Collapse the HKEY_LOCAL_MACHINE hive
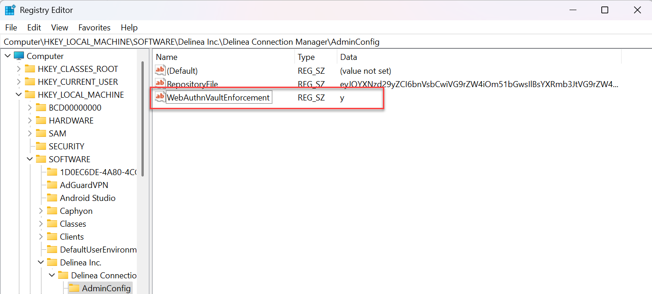Viewport: 652px width, 294px height. tap(18, 95)
